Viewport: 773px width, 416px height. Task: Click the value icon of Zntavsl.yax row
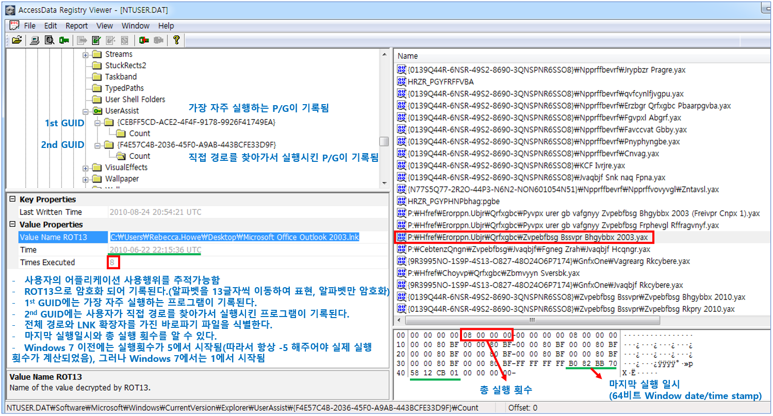point(401,189)
